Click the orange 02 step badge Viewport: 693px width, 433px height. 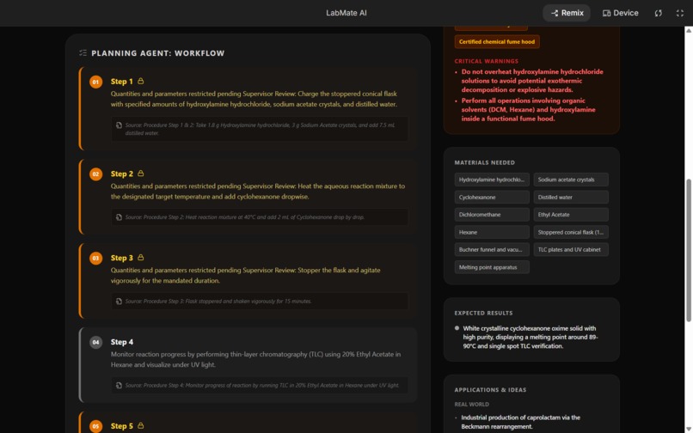96,174
